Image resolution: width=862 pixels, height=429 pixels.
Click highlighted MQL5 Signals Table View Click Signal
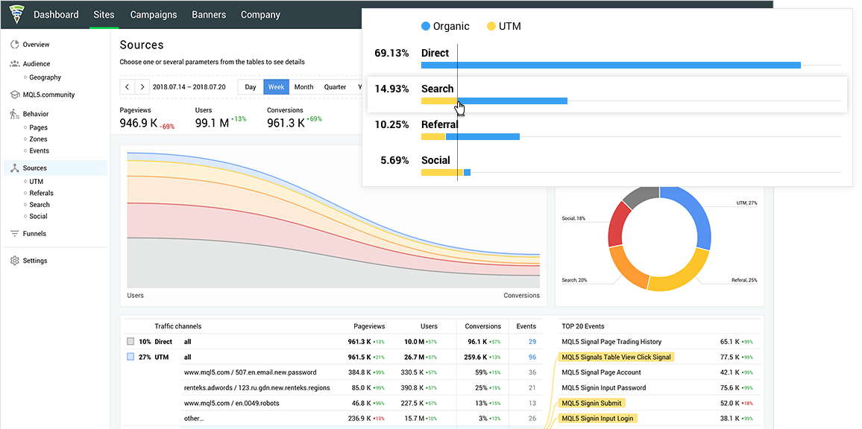click(x=616, y=357)
